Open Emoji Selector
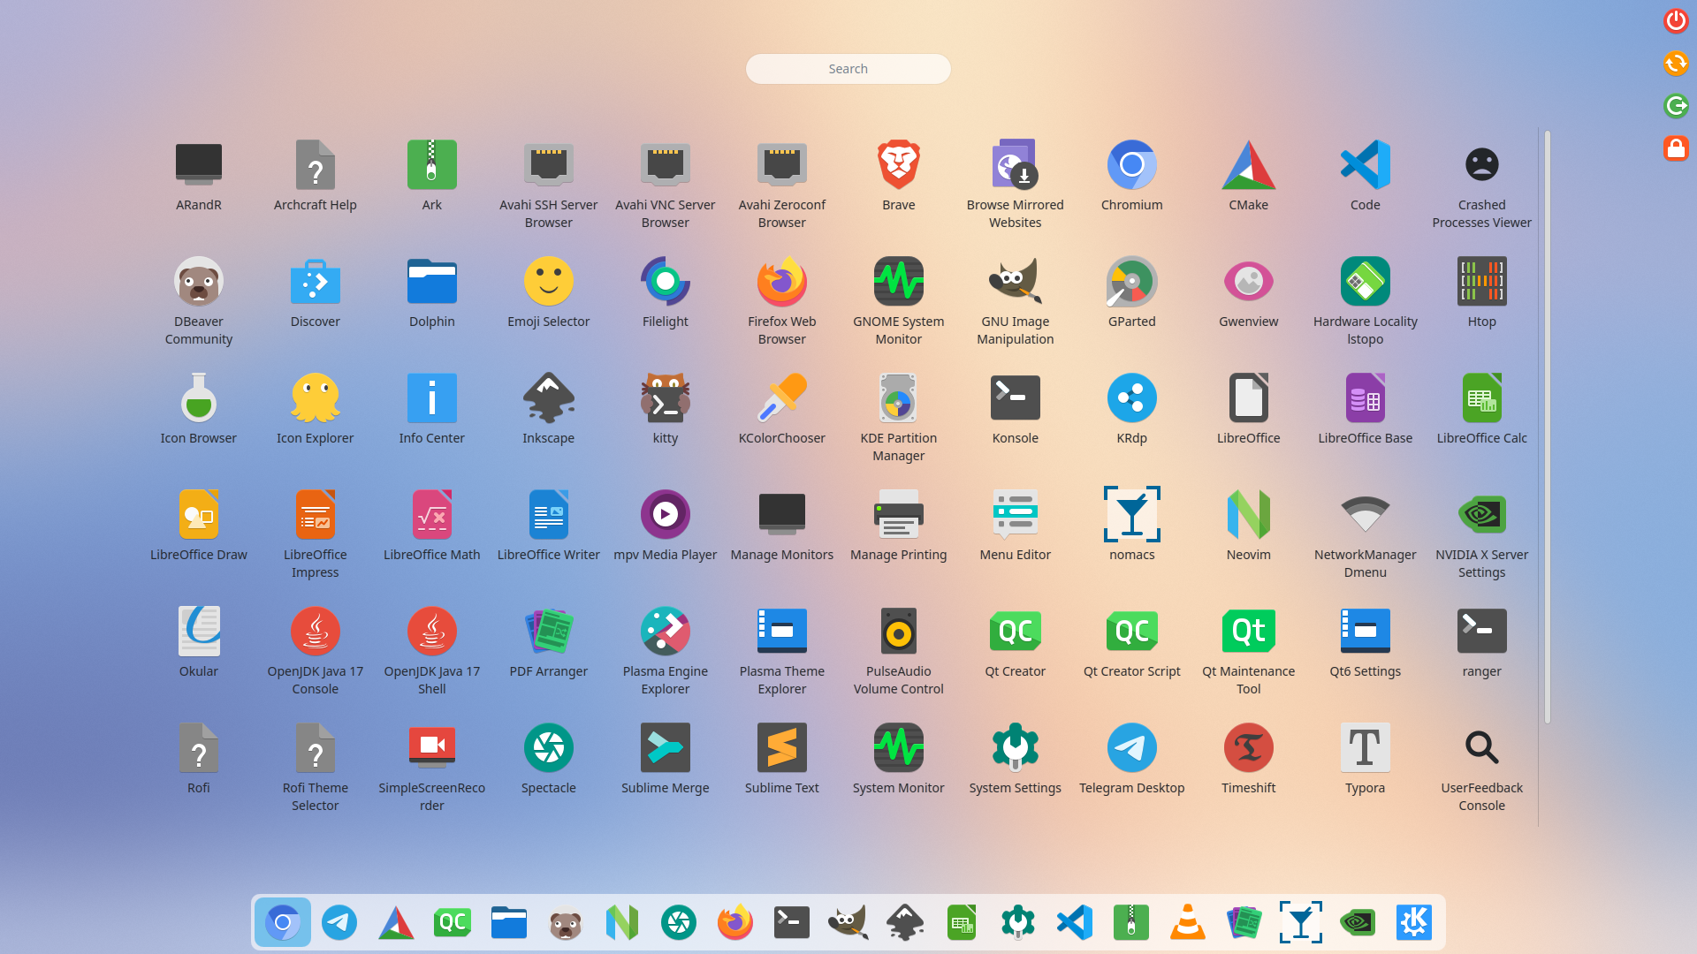This screenshot has width=1697, height=954. coord(549,291)
